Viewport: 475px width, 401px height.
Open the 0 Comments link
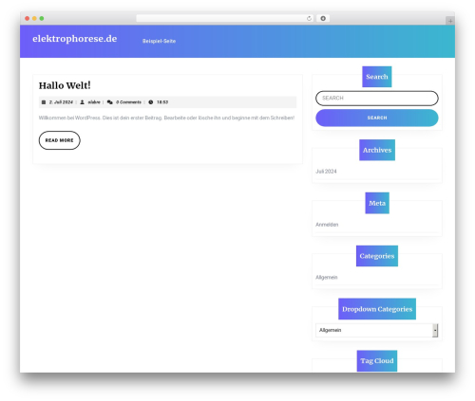coord(128,102)
